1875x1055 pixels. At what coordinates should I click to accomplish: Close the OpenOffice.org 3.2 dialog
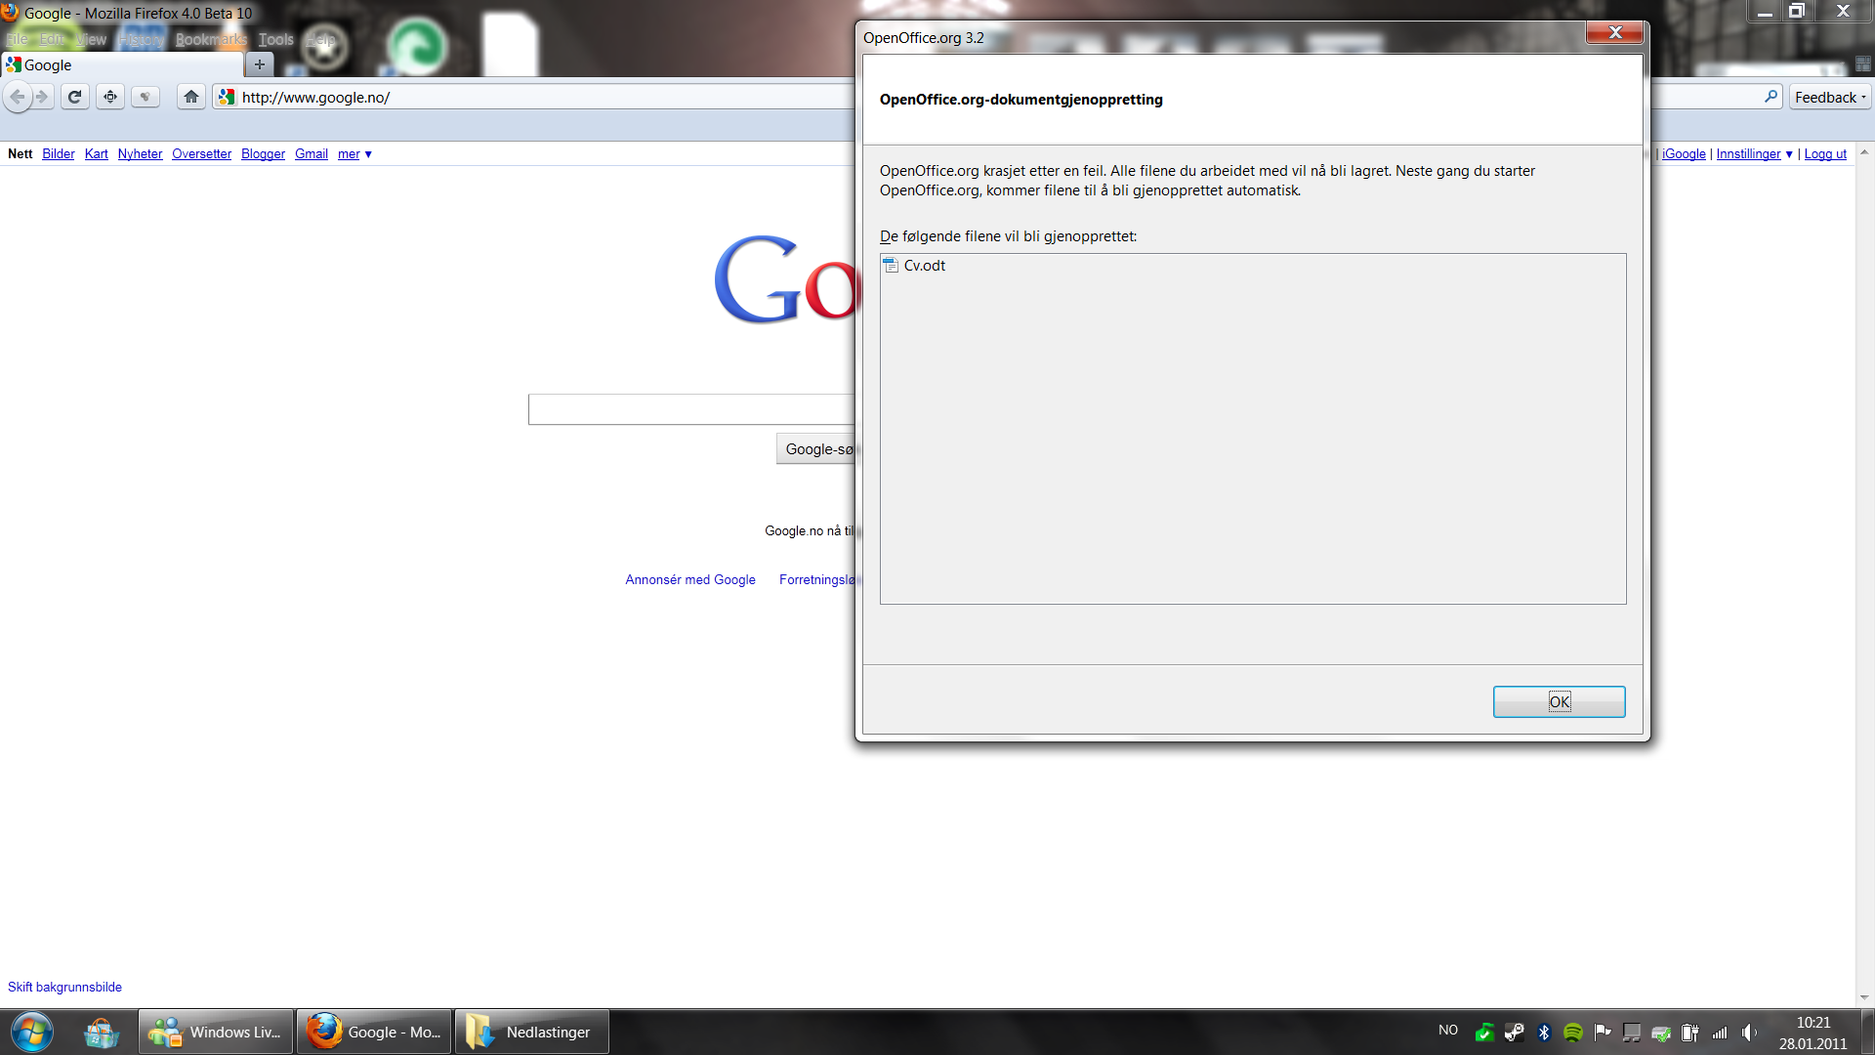tap(1615, 32)
